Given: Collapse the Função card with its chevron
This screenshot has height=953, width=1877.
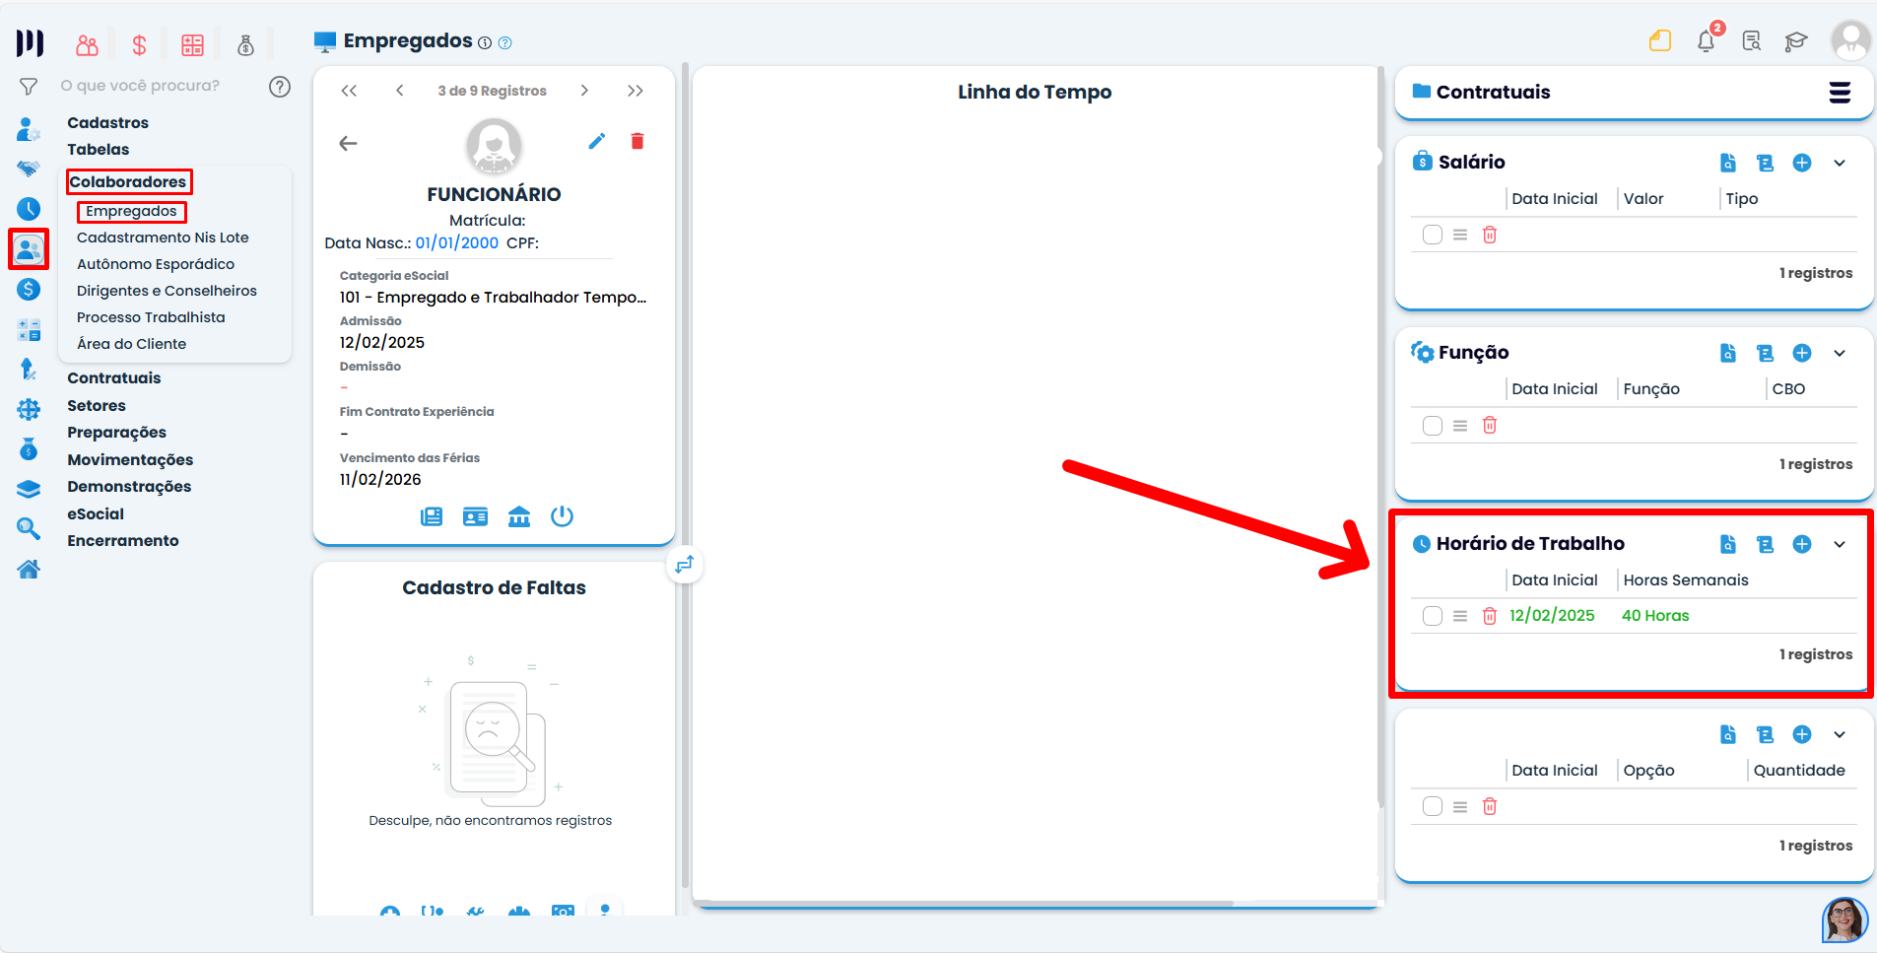Looking at the screenshot, I should coord(1840,353).
